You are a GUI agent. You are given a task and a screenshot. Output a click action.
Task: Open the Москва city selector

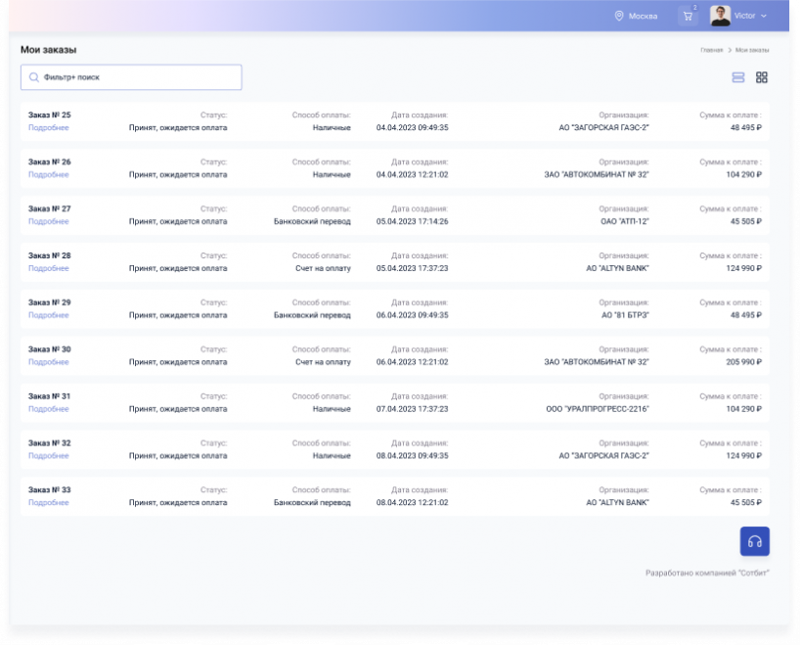point(643,16)
